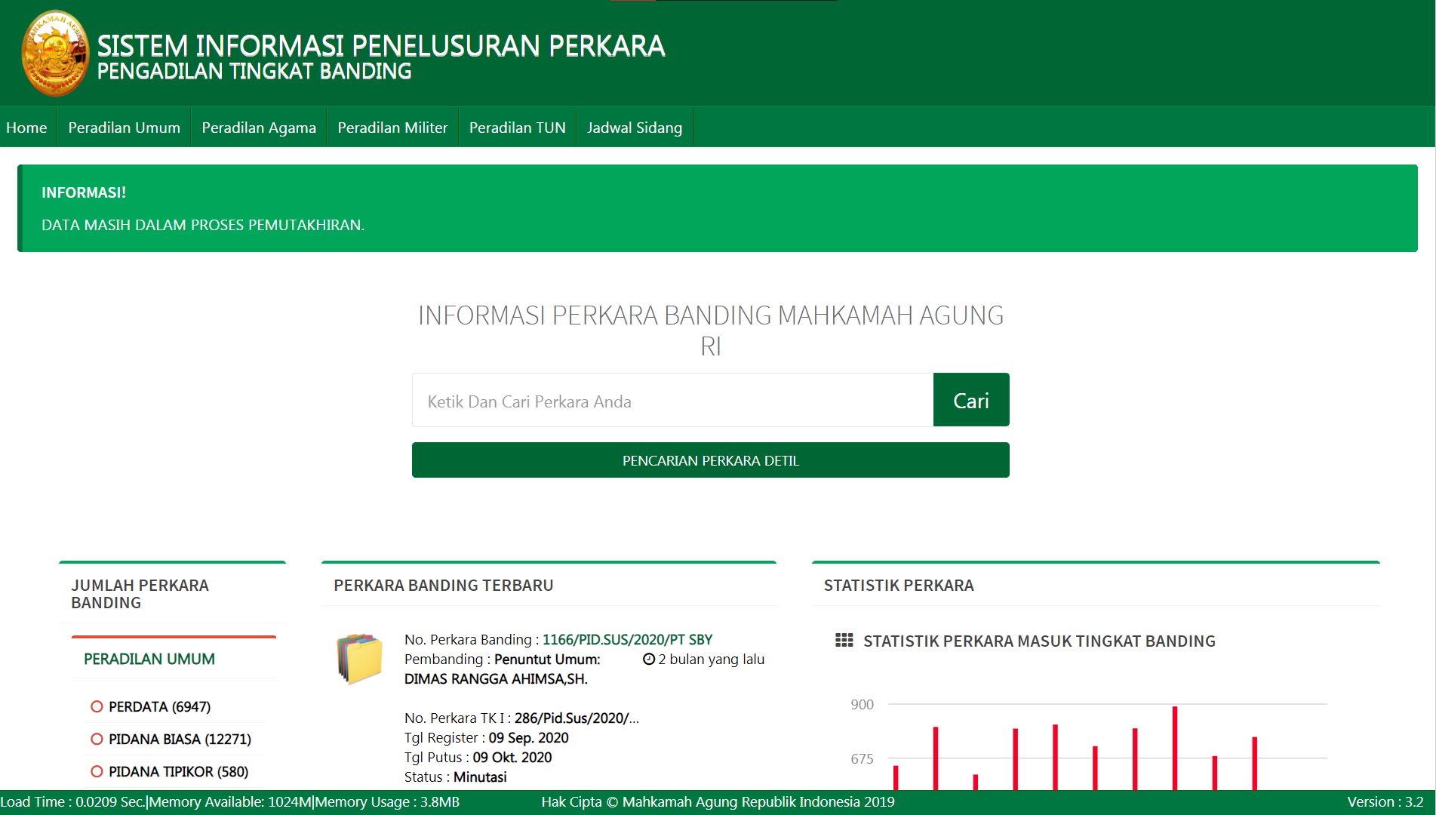This screenshot has height=815, width=1436.
Task: Expand the PERKARA BANDING TERBARU section
Action: tap(443, 585)
